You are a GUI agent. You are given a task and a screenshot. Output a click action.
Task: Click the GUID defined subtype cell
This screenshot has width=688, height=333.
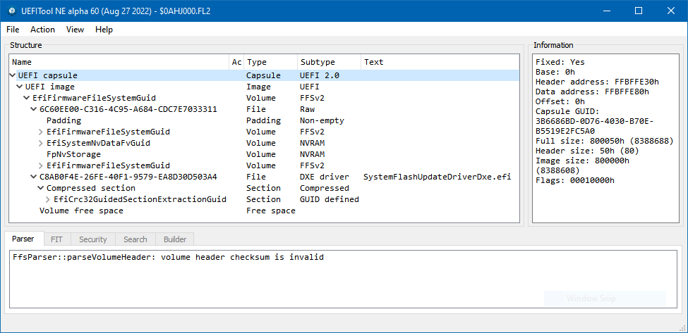[x=329, y=199]
